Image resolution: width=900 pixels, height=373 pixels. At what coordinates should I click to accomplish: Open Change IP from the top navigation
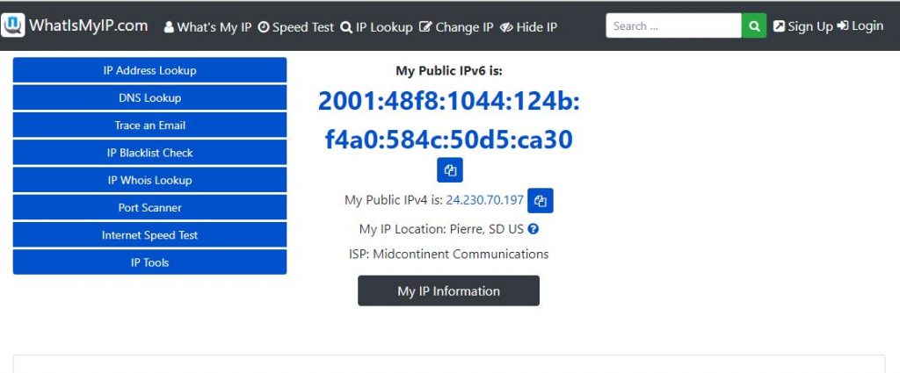pos(456,27)
